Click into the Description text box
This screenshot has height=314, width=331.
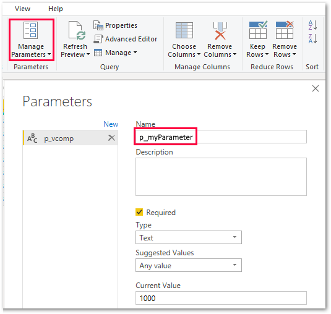[221, 177]
